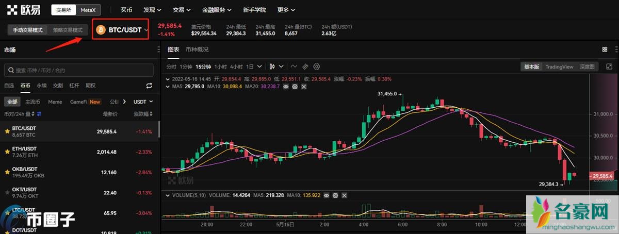The image size is (619, 234).
Task: Select the OKB/USDT market row
Action: click(x=78, y=172)
